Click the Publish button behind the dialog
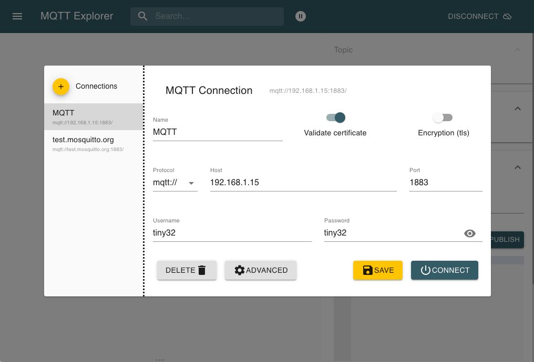Screen dimensions: 534x362 507,240
